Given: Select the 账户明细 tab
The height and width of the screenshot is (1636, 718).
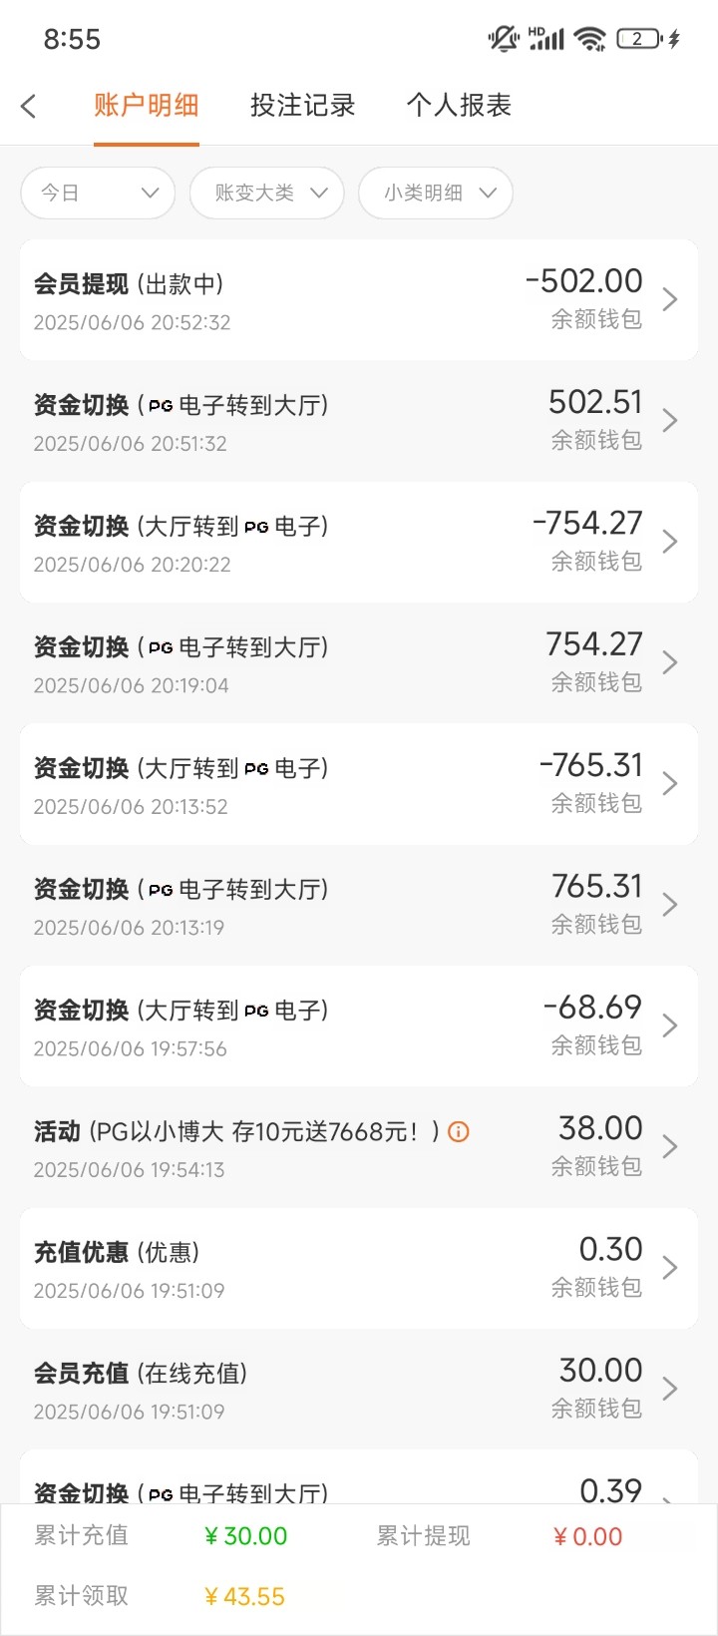Looking at the screenshot, I should [x=147, y=106].
